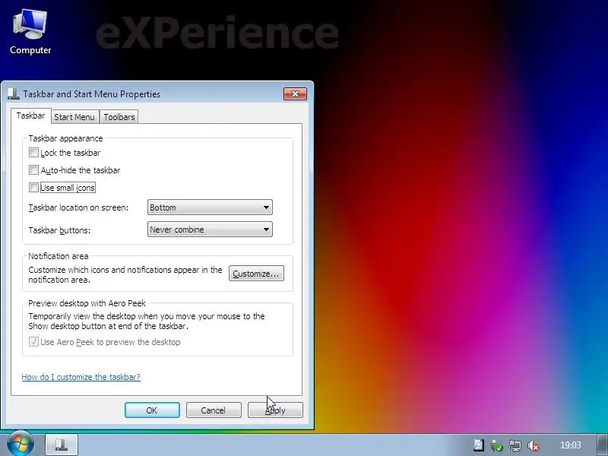608x456 pixels.
Task: Open Taskbar buttons Never combine dropdown
Action: [210, 230]
